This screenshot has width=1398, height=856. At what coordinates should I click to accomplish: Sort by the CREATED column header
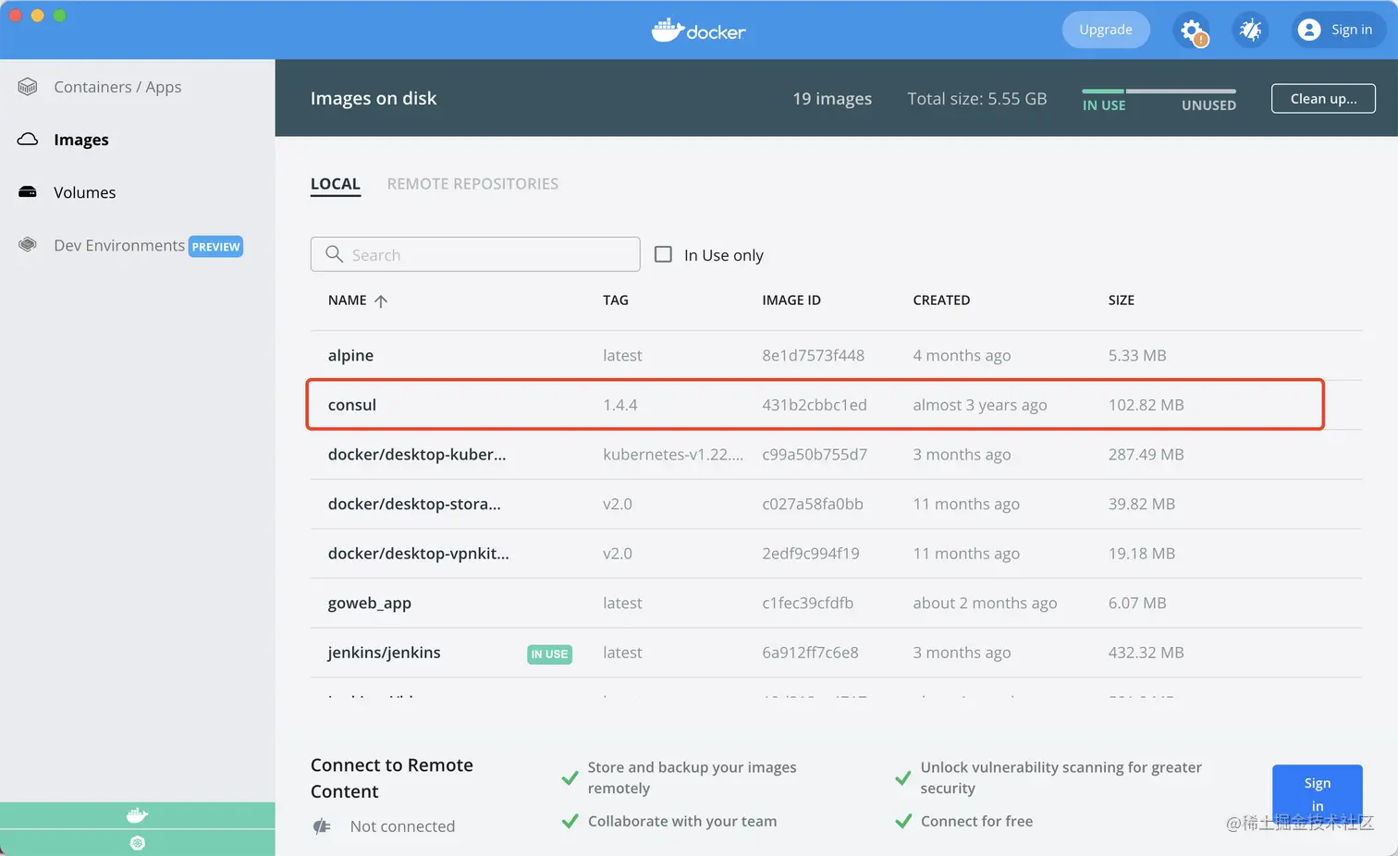click(x=941, y=300)
